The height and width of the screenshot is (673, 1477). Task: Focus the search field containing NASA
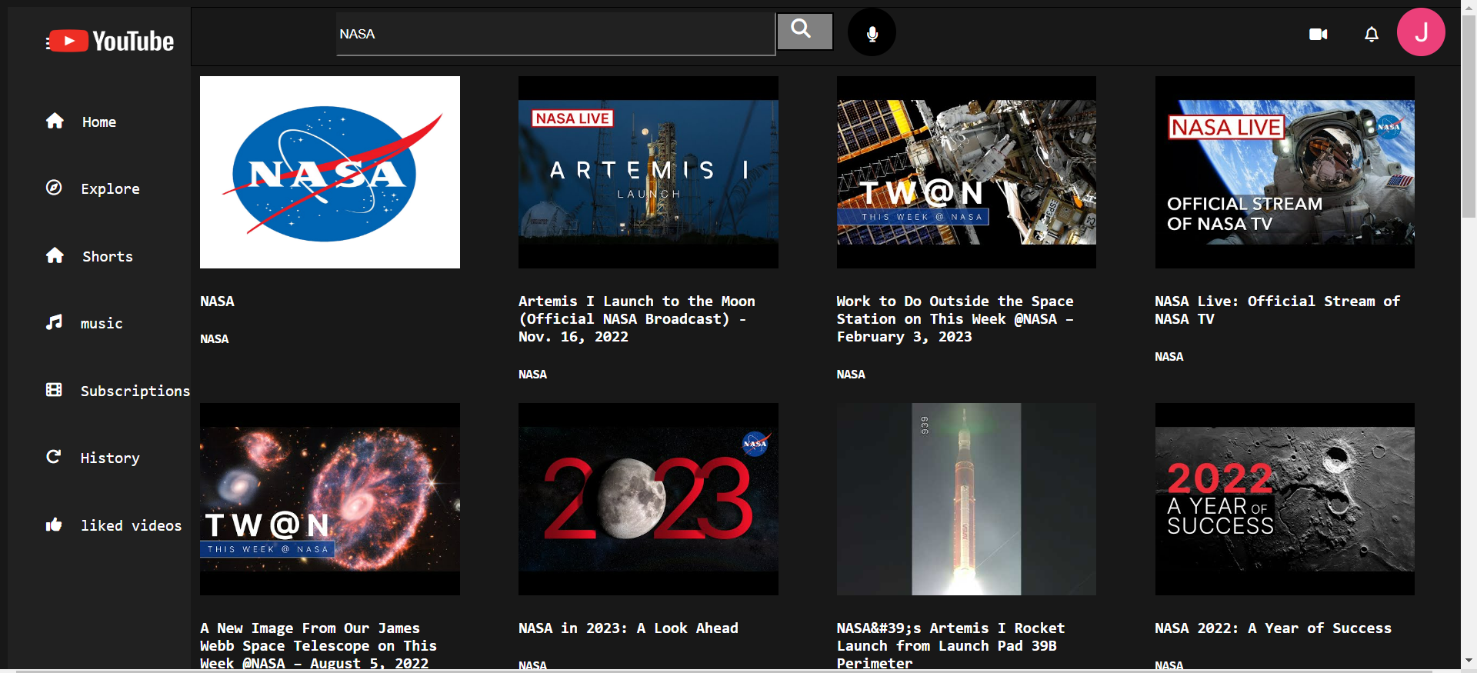pos(555,34)
